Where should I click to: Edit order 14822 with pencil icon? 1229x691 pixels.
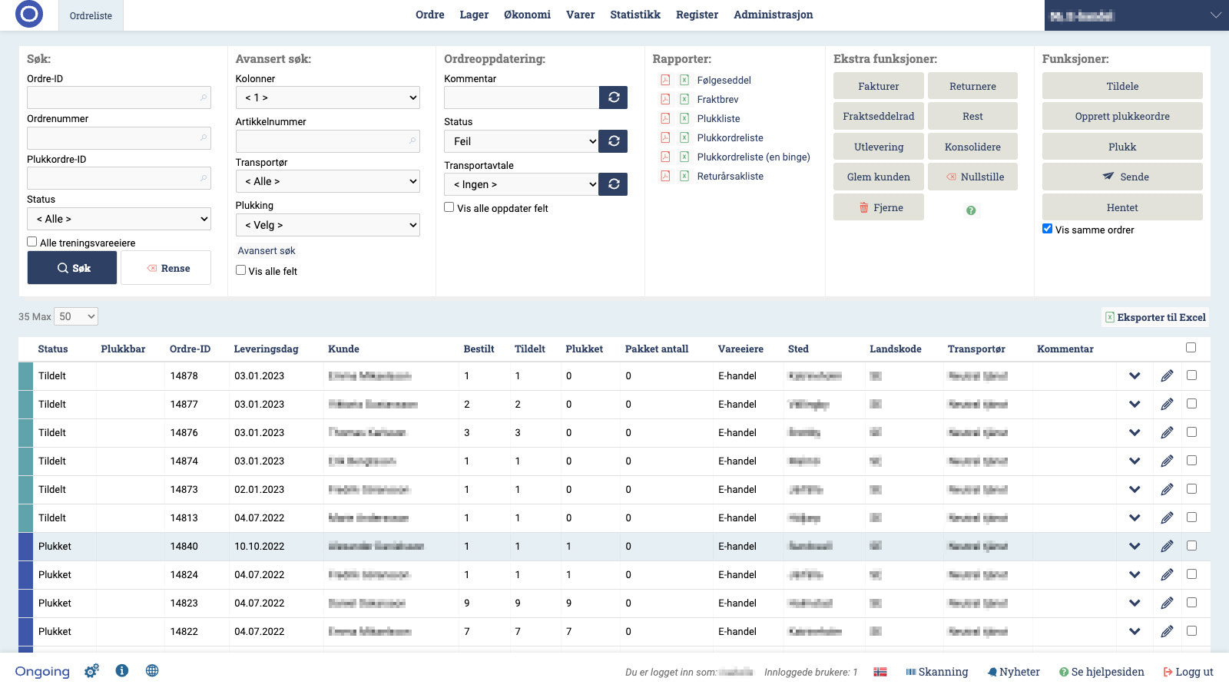coord(1167,631)
